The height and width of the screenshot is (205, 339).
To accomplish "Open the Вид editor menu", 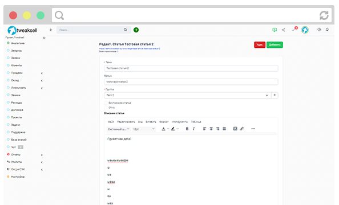I will [x=140, y=122].
